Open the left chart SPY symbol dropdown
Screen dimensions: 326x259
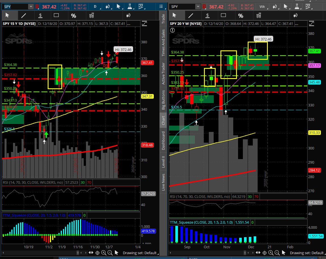pyautogui.click(x=31, y=7)
